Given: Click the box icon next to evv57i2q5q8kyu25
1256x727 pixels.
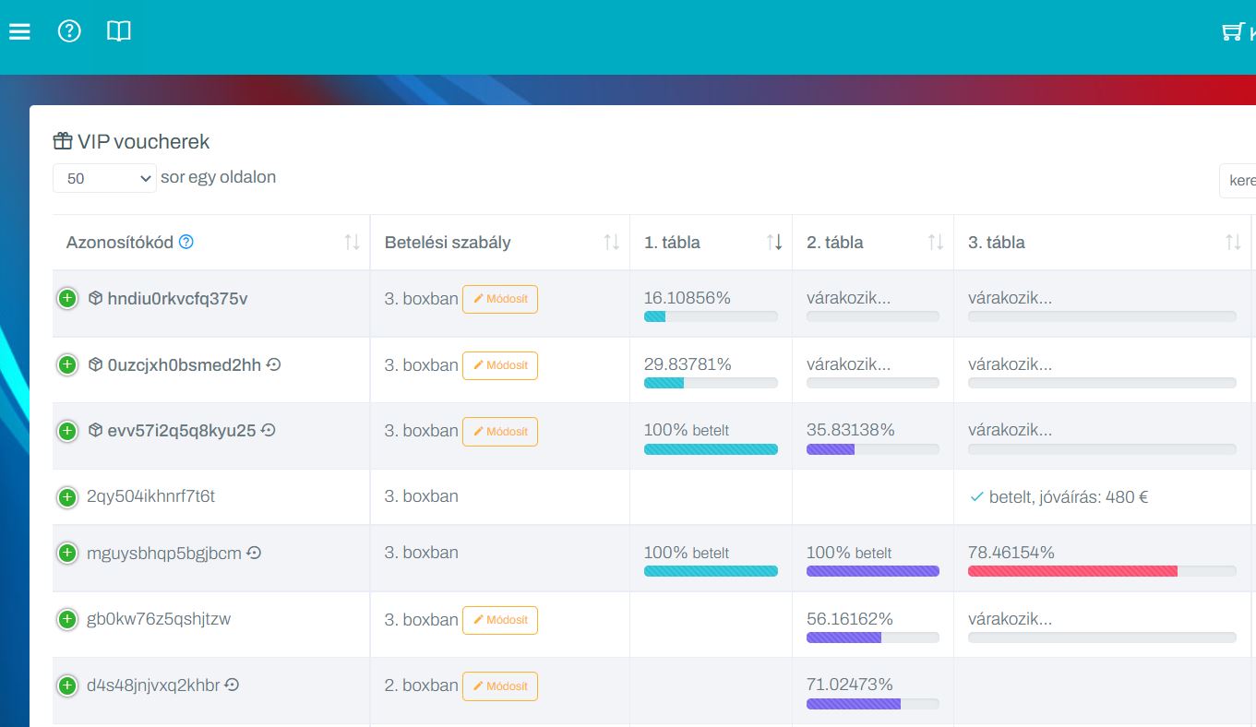Looking at the screenshot, I should pyautogui.click(x=95, y=430).
